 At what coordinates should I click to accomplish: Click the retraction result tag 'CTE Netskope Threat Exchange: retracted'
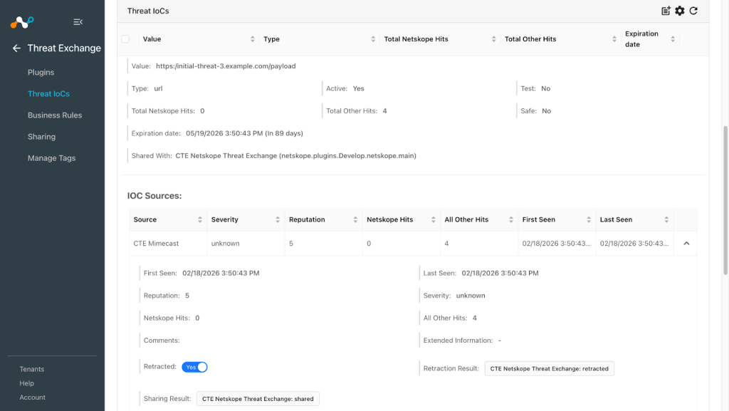coord(549,369)
